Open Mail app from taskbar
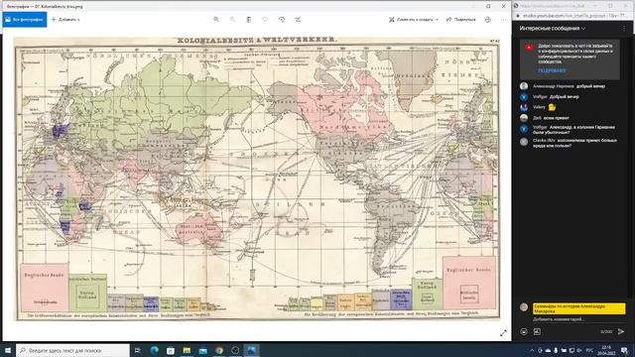 click(x=202, y=350)
